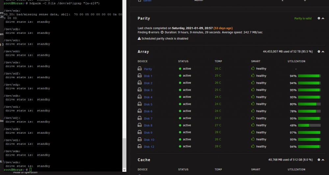329x175 pixels.
Task: Collapse the Array section chevron
Action: [323, 52]
